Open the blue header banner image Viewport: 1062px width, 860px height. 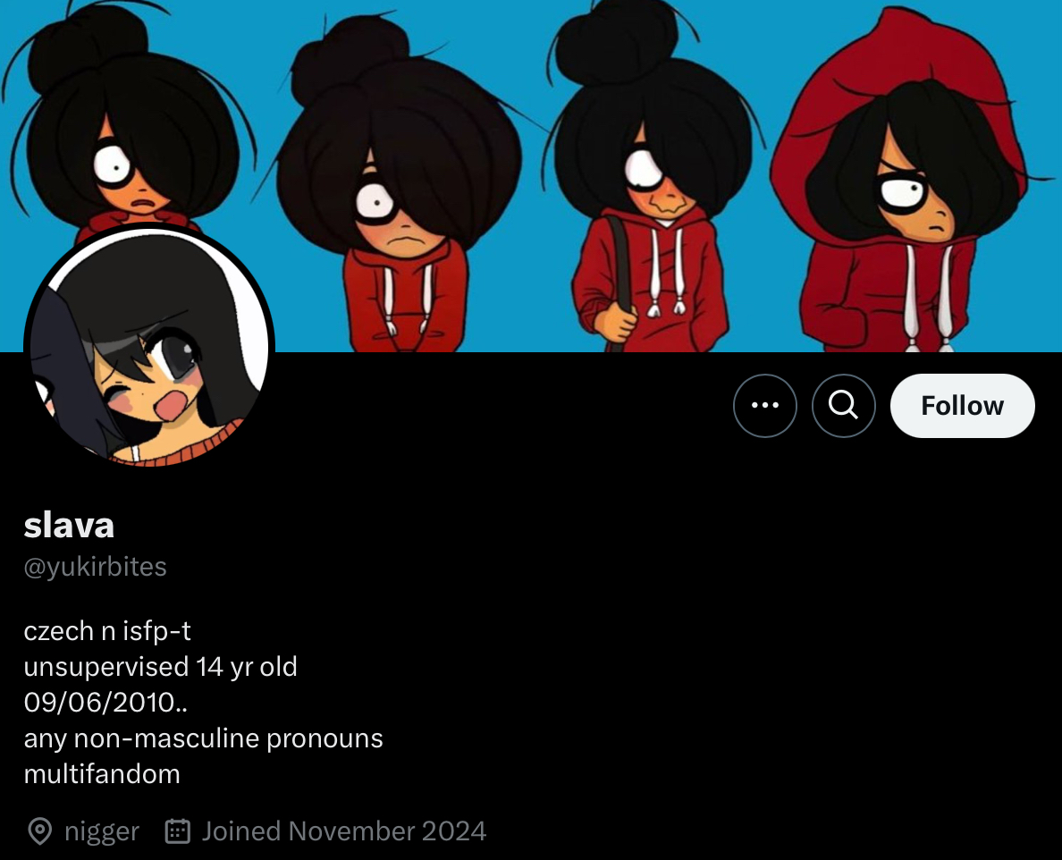tap(531, 176)
